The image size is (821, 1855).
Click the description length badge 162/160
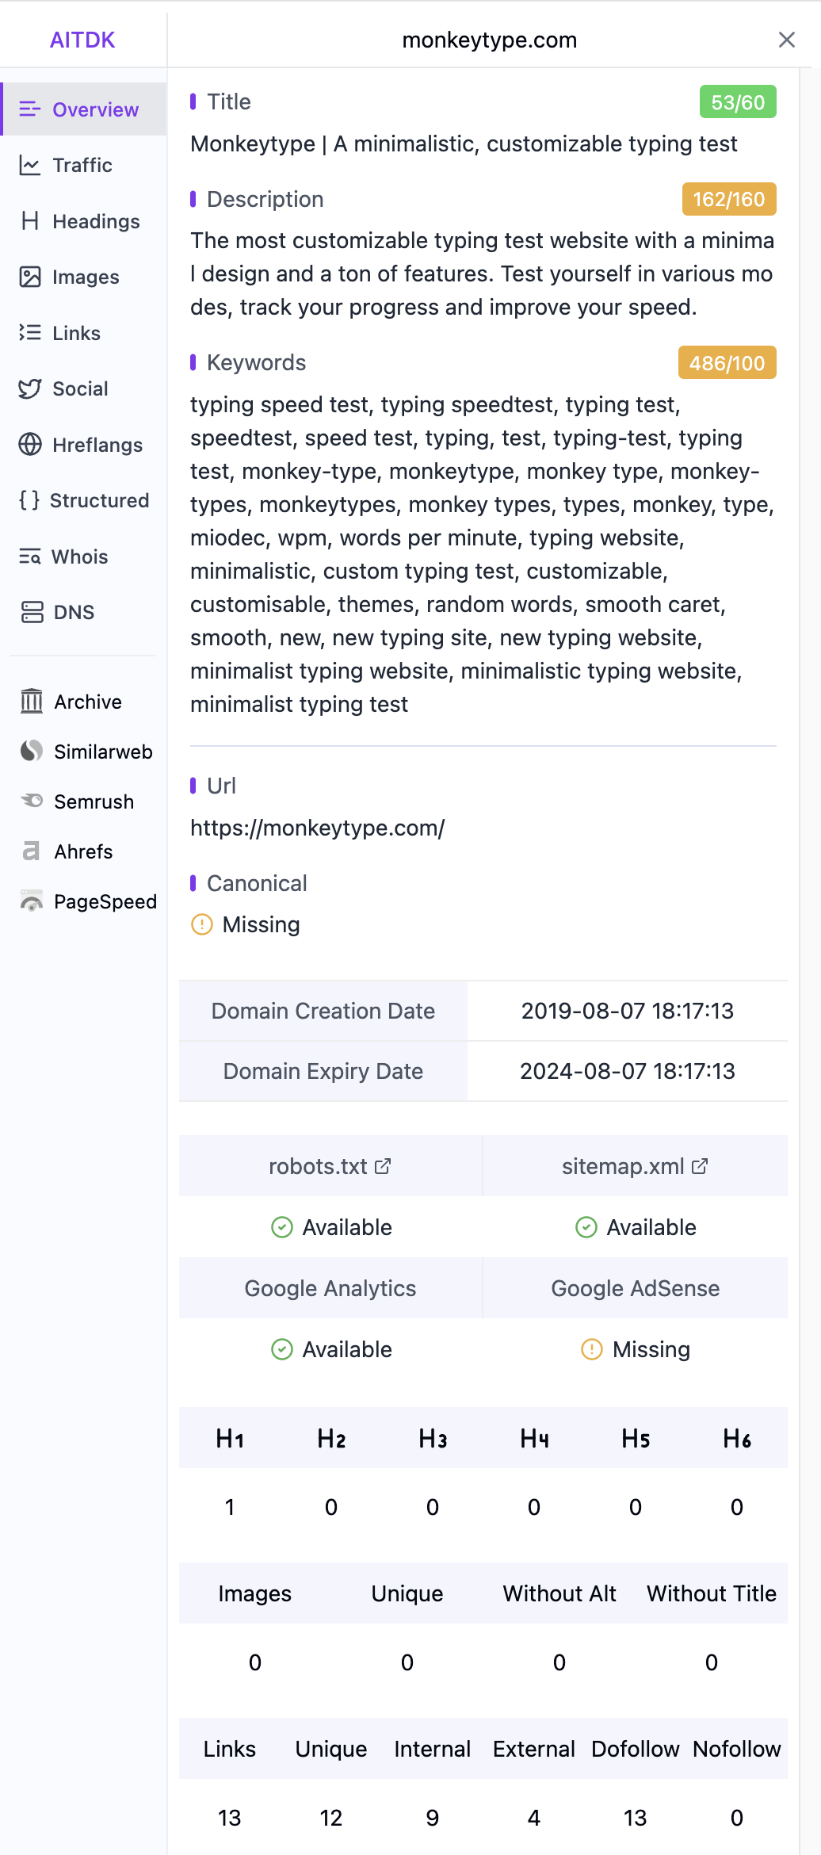click(729, 199)
